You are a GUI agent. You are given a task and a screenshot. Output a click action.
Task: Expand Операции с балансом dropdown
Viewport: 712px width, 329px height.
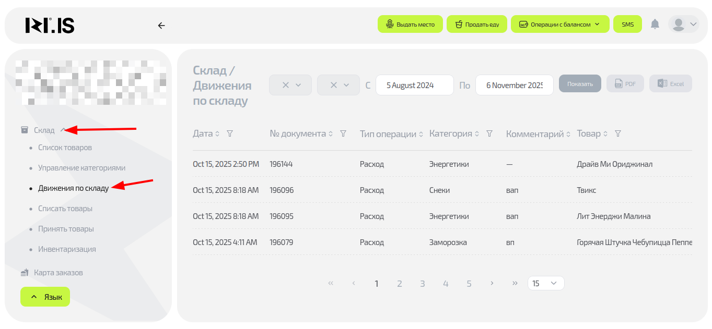(559, 25)
